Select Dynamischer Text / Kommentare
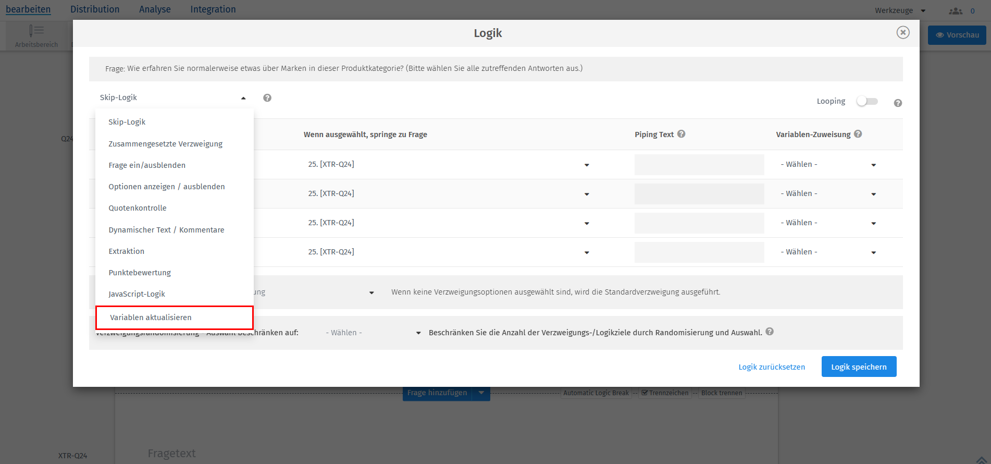 pos(175,230)
